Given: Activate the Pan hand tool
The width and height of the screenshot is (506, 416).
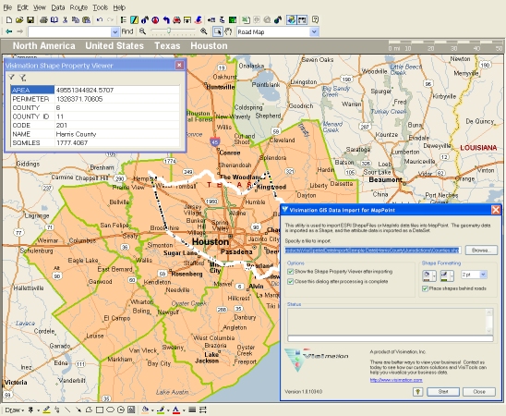Looking at the screenshot, I should pyautogui.click(x=228, y=31).
